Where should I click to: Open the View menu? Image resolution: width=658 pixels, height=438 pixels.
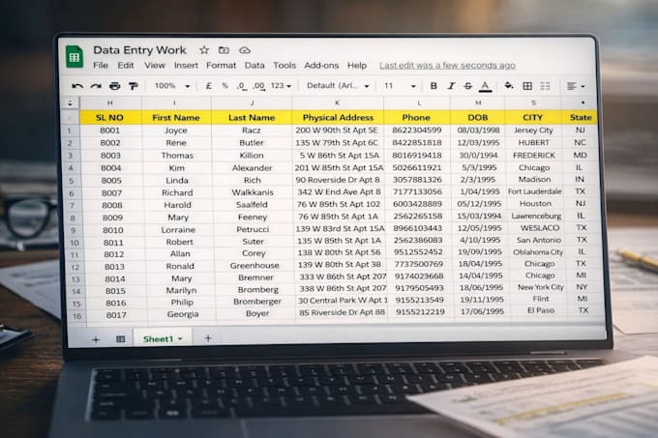(155, 66)
